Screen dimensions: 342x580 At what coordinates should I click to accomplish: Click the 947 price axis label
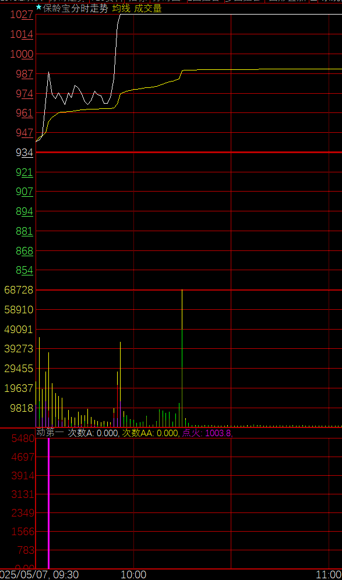tap(24, 132)
